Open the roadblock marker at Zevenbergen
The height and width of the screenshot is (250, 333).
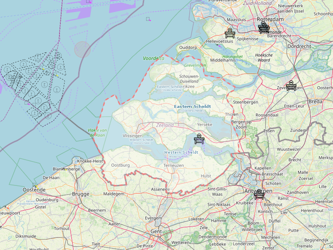click(292, 85)
